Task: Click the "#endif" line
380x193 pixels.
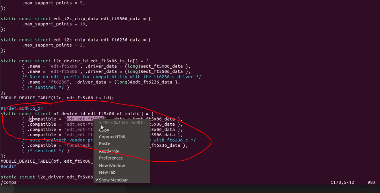Action: (x=8, y=167)
